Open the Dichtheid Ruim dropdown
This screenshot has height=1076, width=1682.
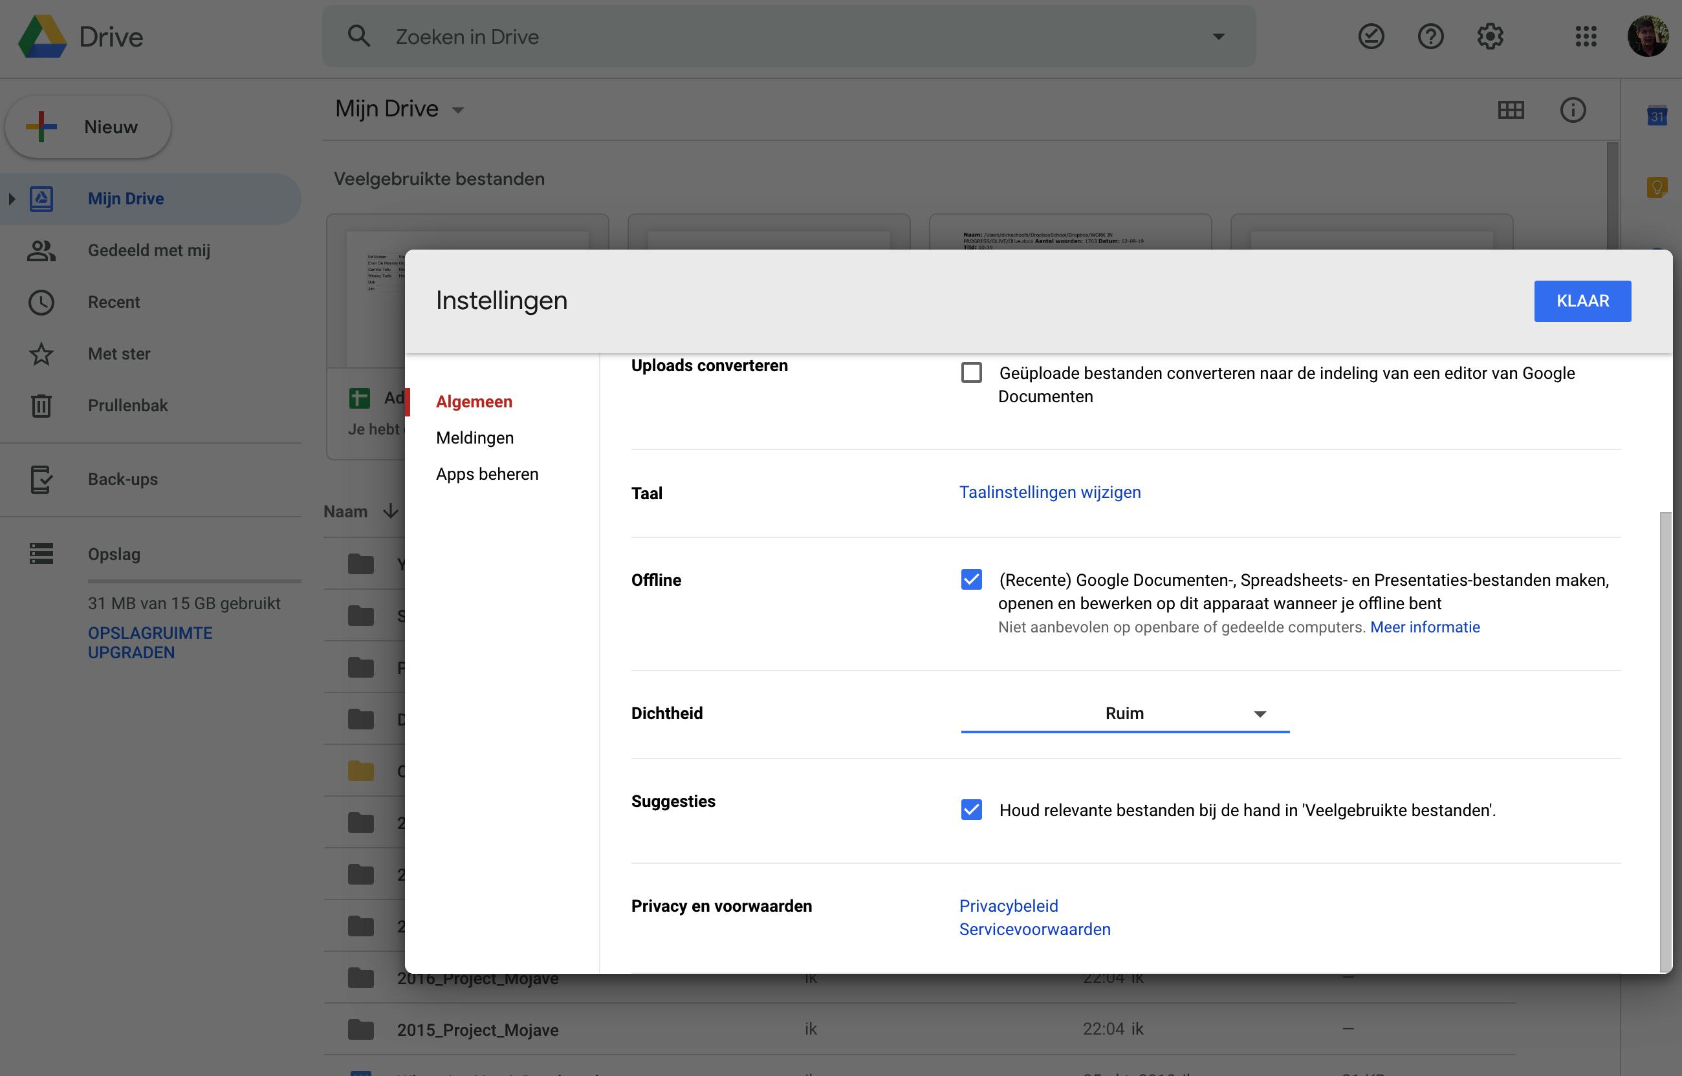(1124, 713)
